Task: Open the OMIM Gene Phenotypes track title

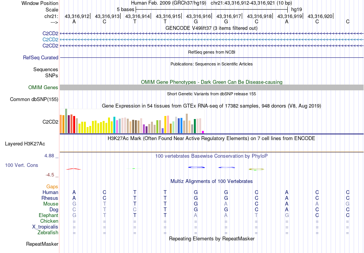Action: [212, 82]
